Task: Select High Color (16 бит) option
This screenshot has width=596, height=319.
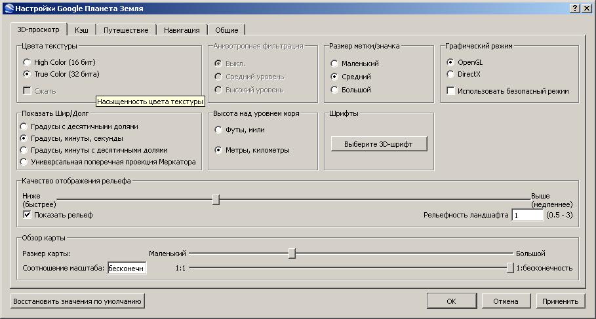Action: pyautogui.click(x=27, y=62)
